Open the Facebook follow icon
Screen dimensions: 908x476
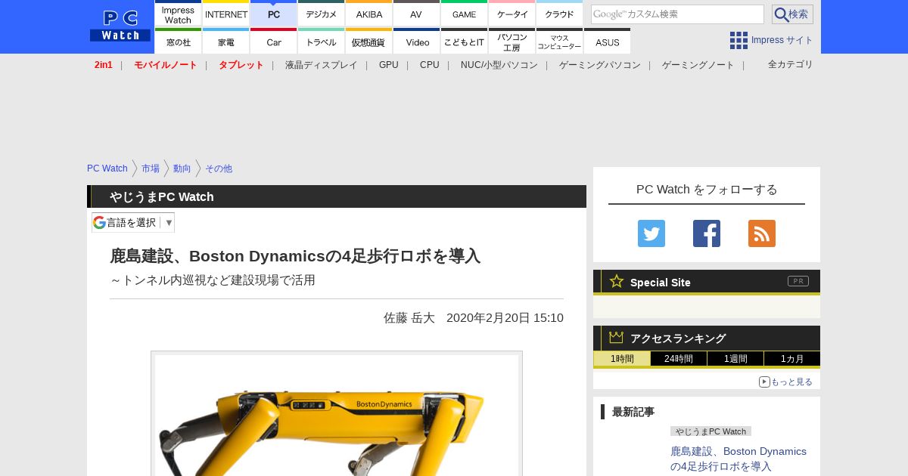pos(707,233)
